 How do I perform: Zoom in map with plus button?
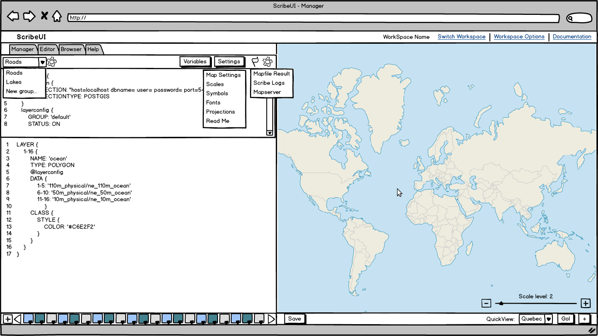(585, 303)
